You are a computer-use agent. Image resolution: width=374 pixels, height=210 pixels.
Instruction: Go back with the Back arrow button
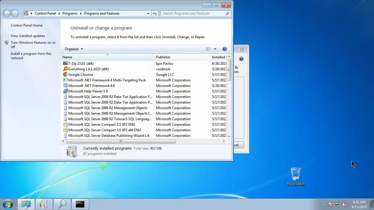tap(7, 13)
